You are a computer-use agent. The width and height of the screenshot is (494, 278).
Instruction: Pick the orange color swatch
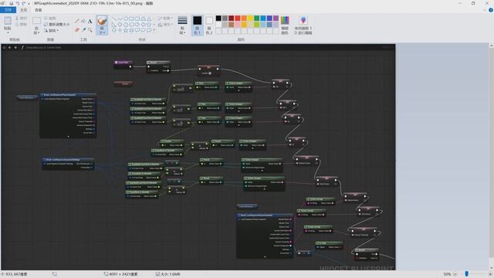244,19
